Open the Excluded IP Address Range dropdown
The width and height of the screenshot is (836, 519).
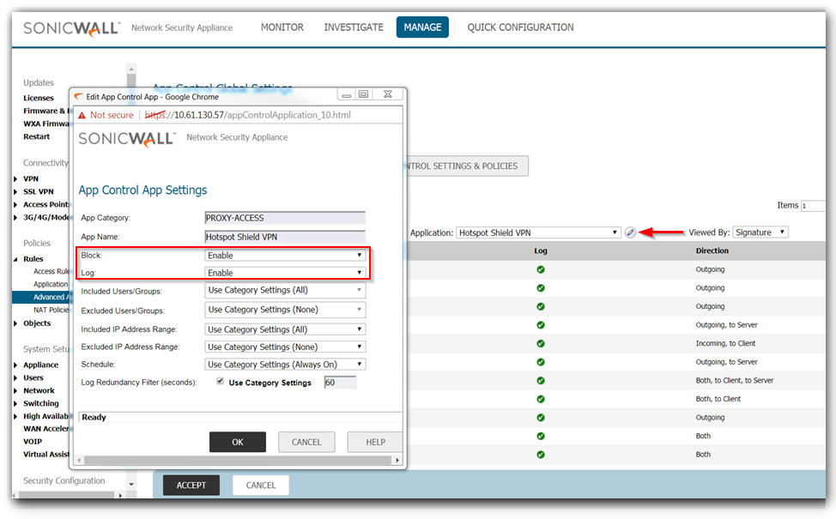tap(285, 347)
